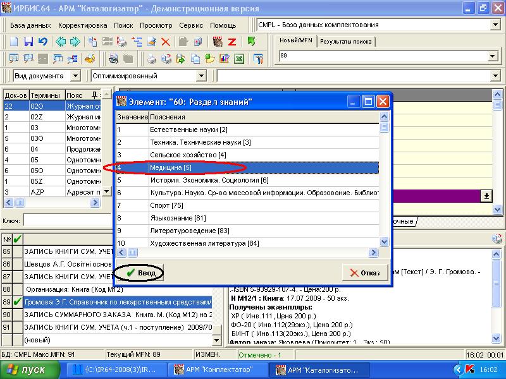
Task: Click the green Excel export icon
Action: 240,59
